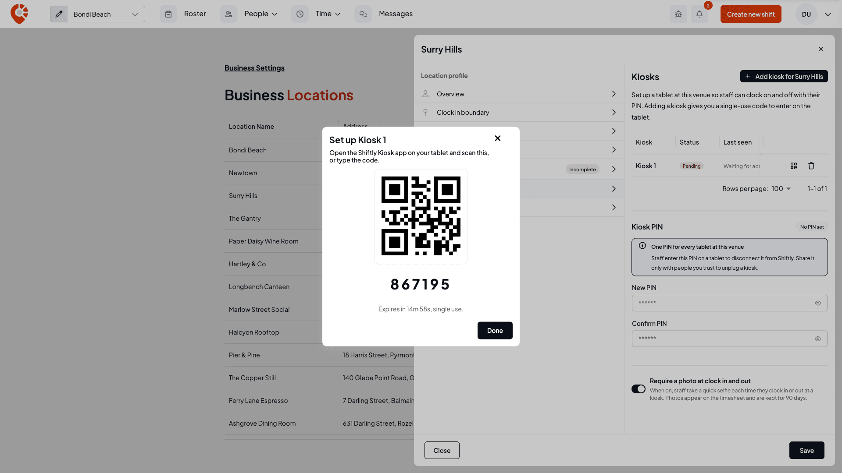This screenshot has height=473, width=842.
Task: Click the Confirm PIN input field
Action: [x=730, y=339]
